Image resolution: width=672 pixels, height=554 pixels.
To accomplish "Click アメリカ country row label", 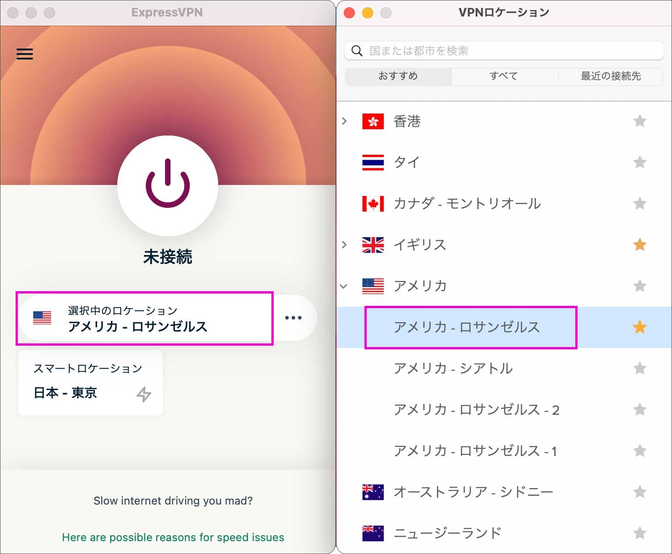I will (x=420, y=286).
